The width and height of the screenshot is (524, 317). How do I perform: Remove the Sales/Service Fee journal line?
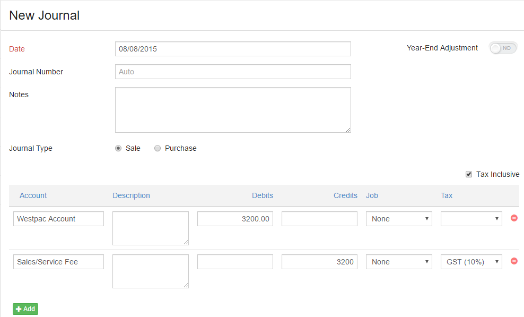pos(514,261)
